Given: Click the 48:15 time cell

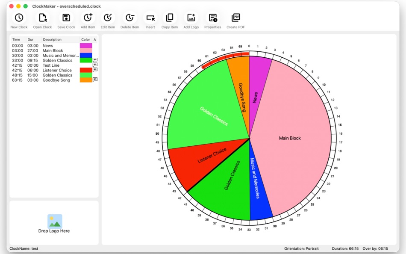Looking at the screenshot, I should point(18,75).
